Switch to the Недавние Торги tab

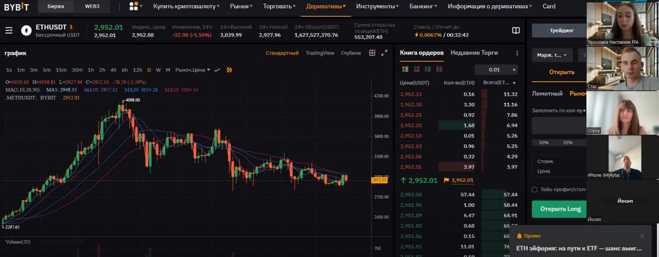tap(474, 53)
